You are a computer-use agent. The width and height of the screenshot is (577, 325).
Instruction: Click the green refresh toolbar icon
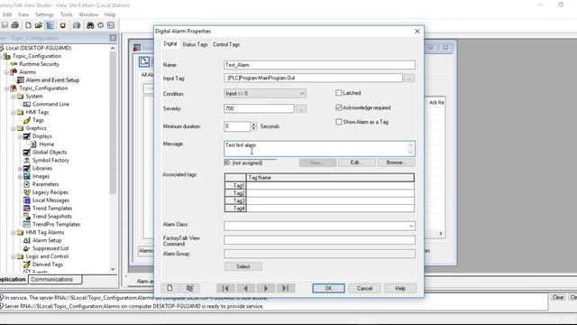pyautogui.click(x=100, y=25)
